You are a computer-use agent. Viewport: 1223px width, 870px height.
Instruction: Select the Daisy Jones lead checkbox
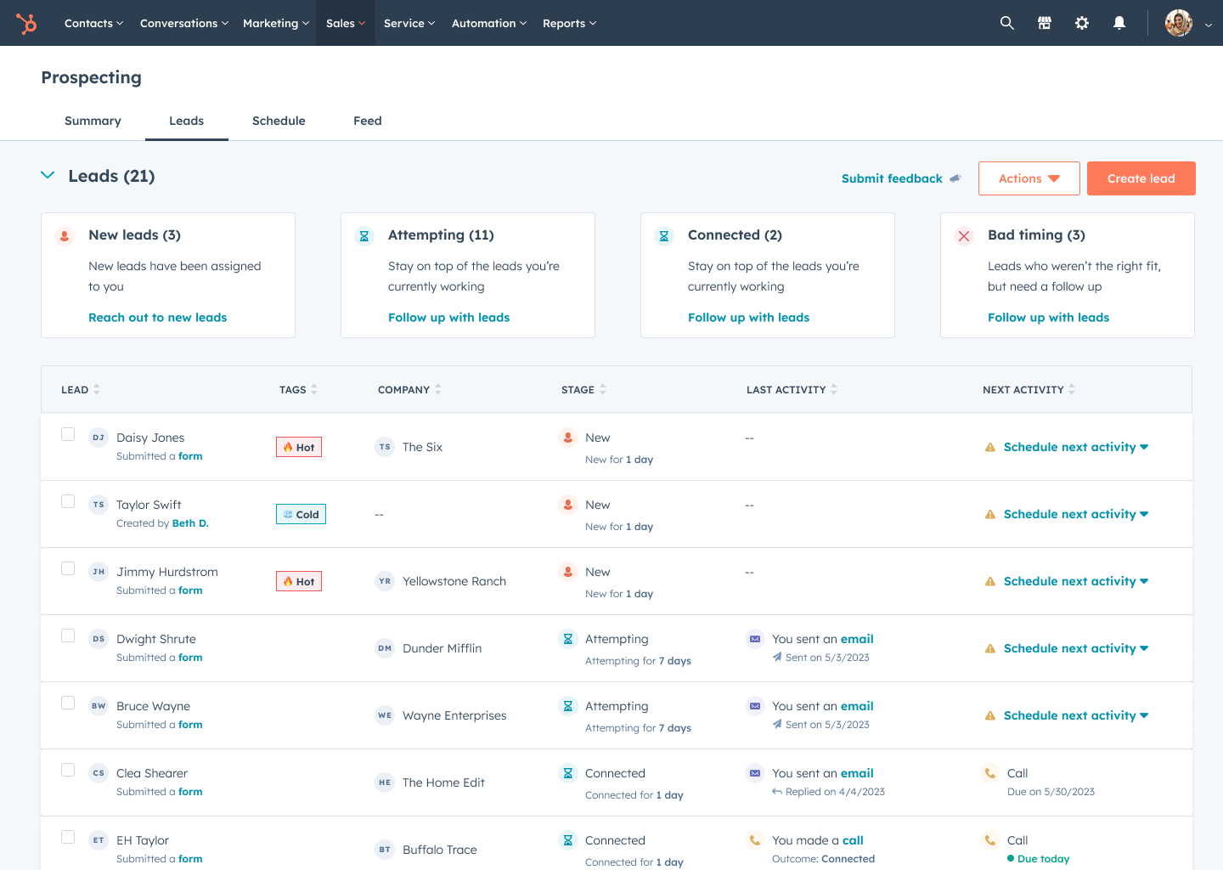pyautogui.click(x=68, y=434)
